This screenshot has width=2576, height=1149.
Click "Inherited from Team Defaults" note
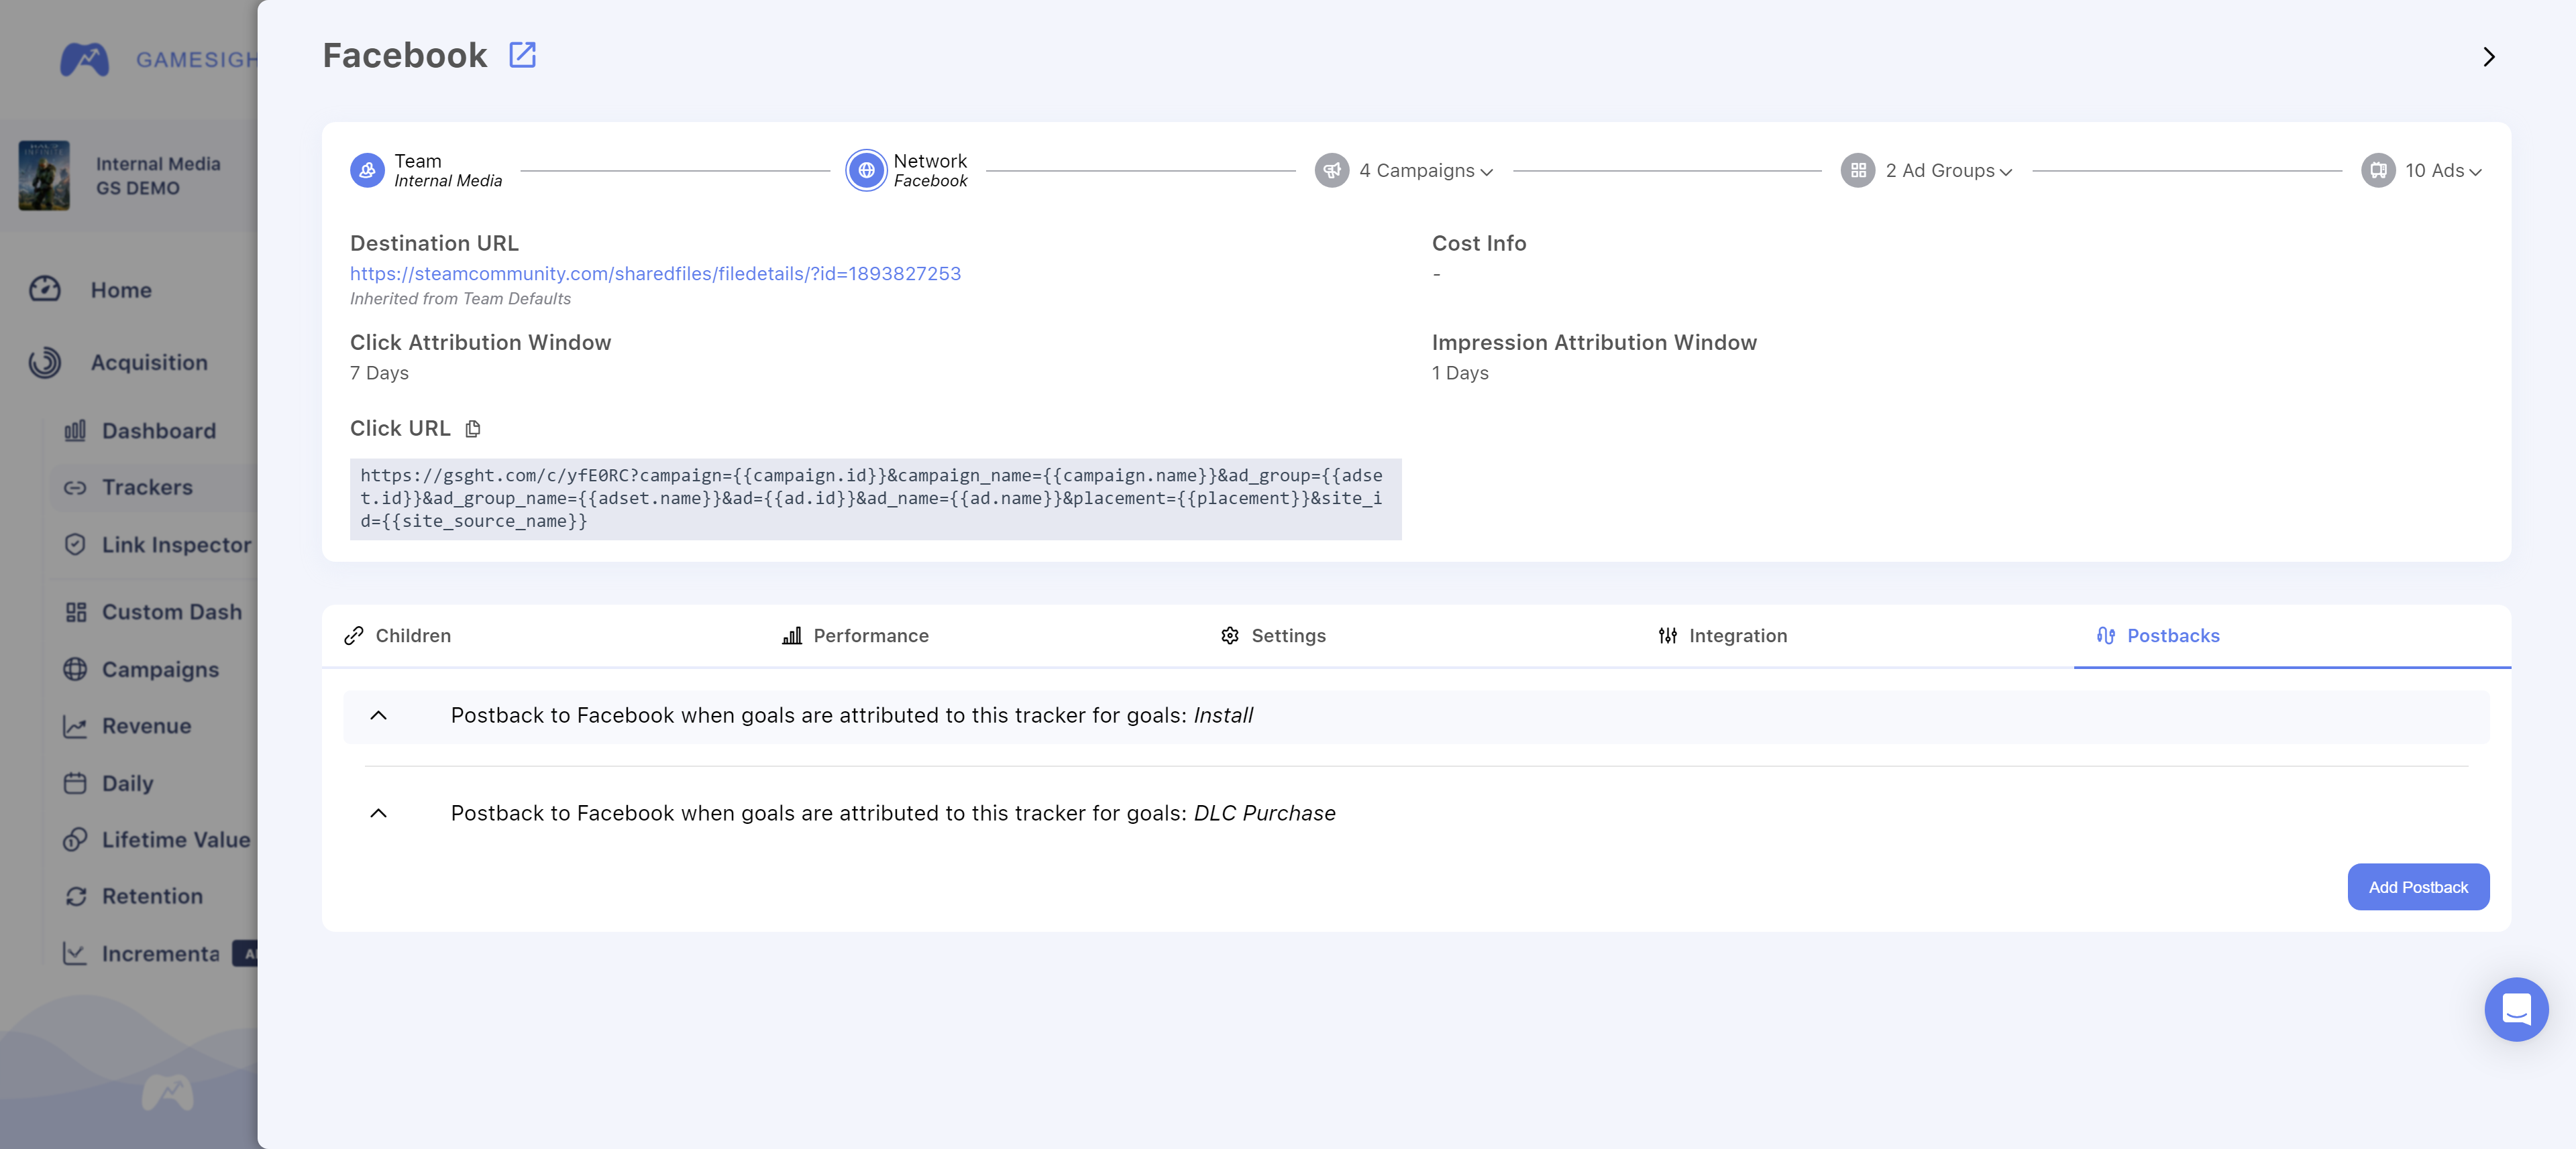460,299
